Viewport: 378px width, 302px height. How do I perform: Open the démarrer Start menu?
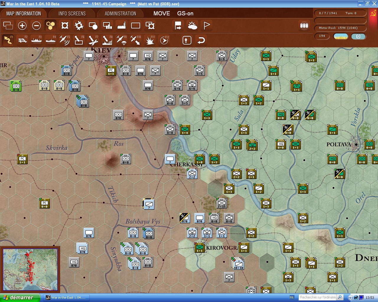[20, 298]
